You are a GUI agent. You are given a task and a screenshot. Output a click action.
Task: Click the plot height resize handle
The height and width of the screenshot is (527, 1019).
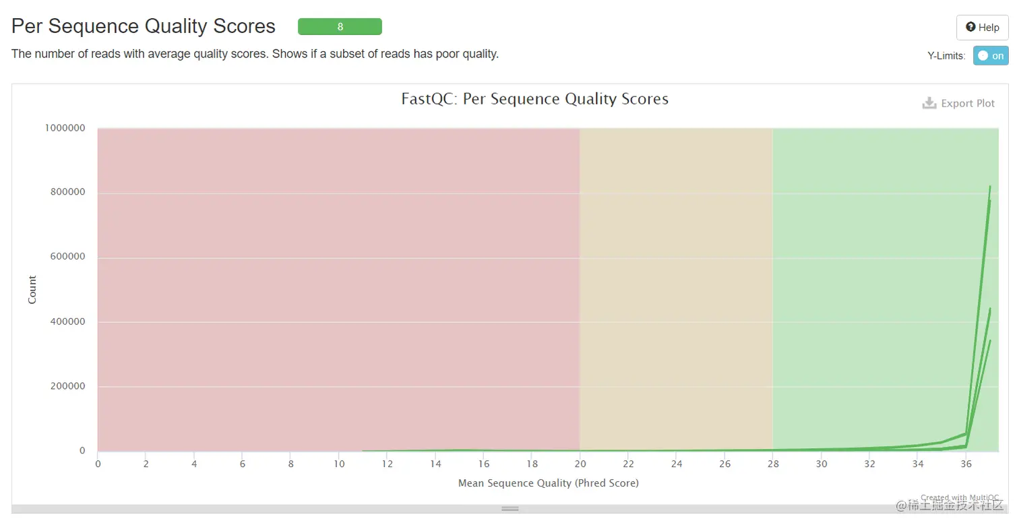tap(509, 509)
